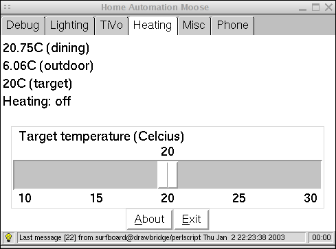Click the slider trough near 15
The image size is (336, 249).
tap(96, 175)
